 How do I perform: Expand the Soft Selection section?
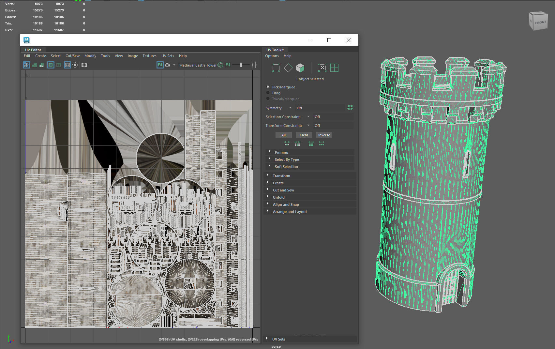310,166
